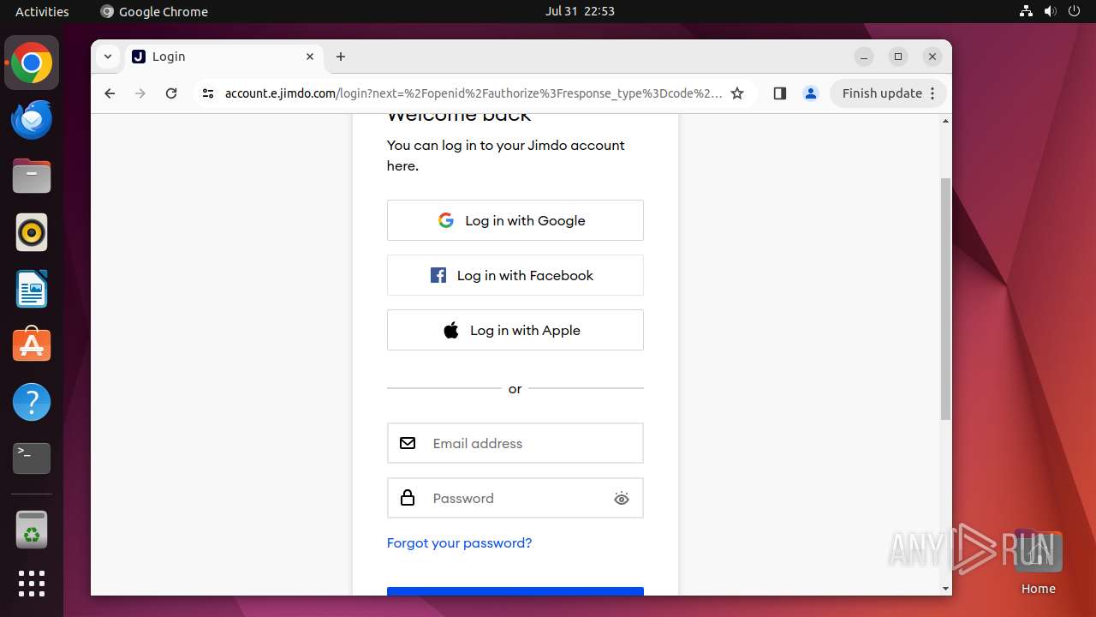Screen dimensions: 1096x617
Task: Bookmark this page with the star
Action: (x=737, y=93)
